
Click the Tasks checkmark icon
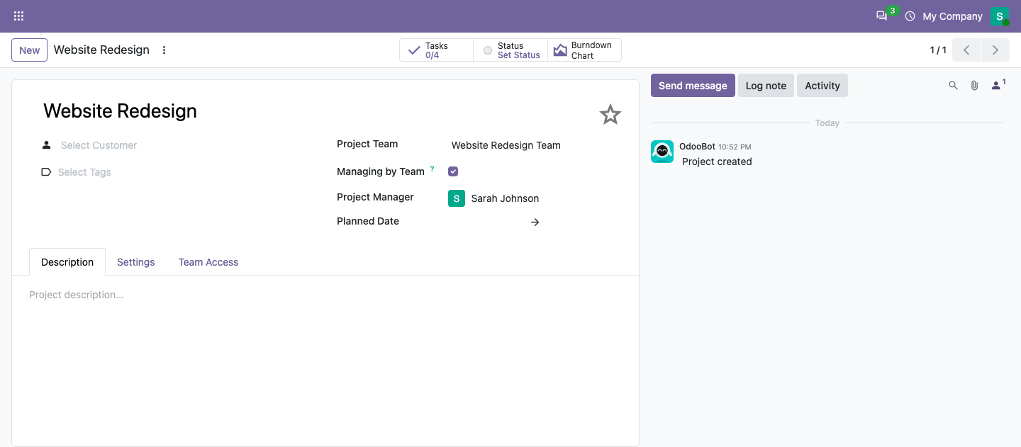[x=415, y=50]
